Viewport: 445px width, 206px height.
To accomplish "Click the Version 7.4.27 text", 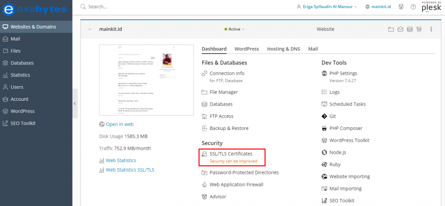I will coord(342,81).
